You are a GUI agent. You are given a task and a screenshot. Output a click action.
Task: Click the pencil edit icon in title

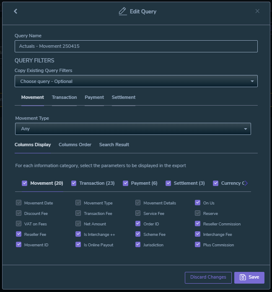coord(123,11)
